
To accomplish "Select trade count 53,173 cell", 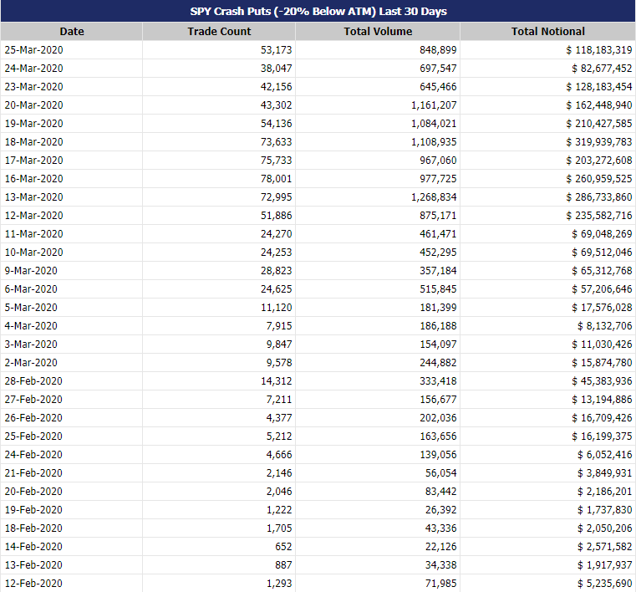I will (x=219, y=50).
